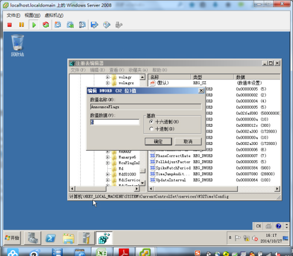Open the 文件 menu of vSphere console
This screenshot has width=293, height=256.
pyautogui.click(x=13, y=15)
